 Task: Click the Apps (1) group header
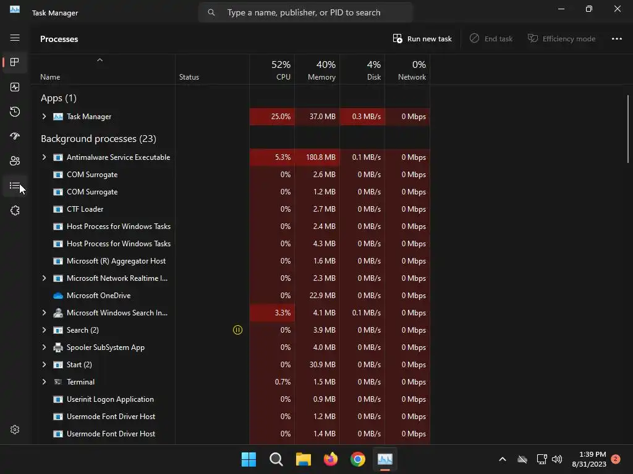[59, 98]
